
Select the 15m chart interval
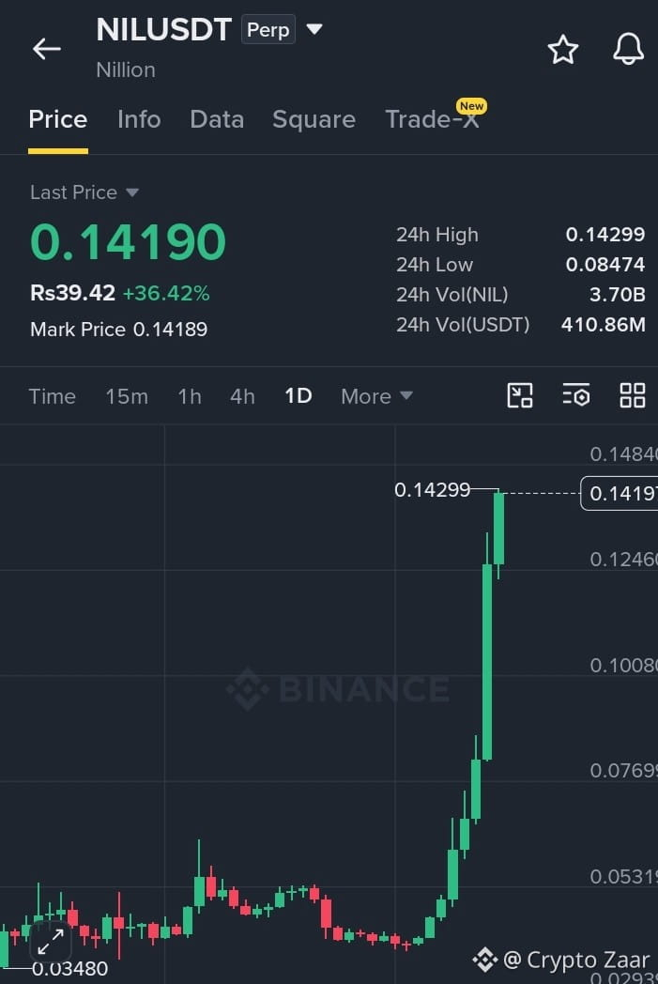(x=127, y=396)
